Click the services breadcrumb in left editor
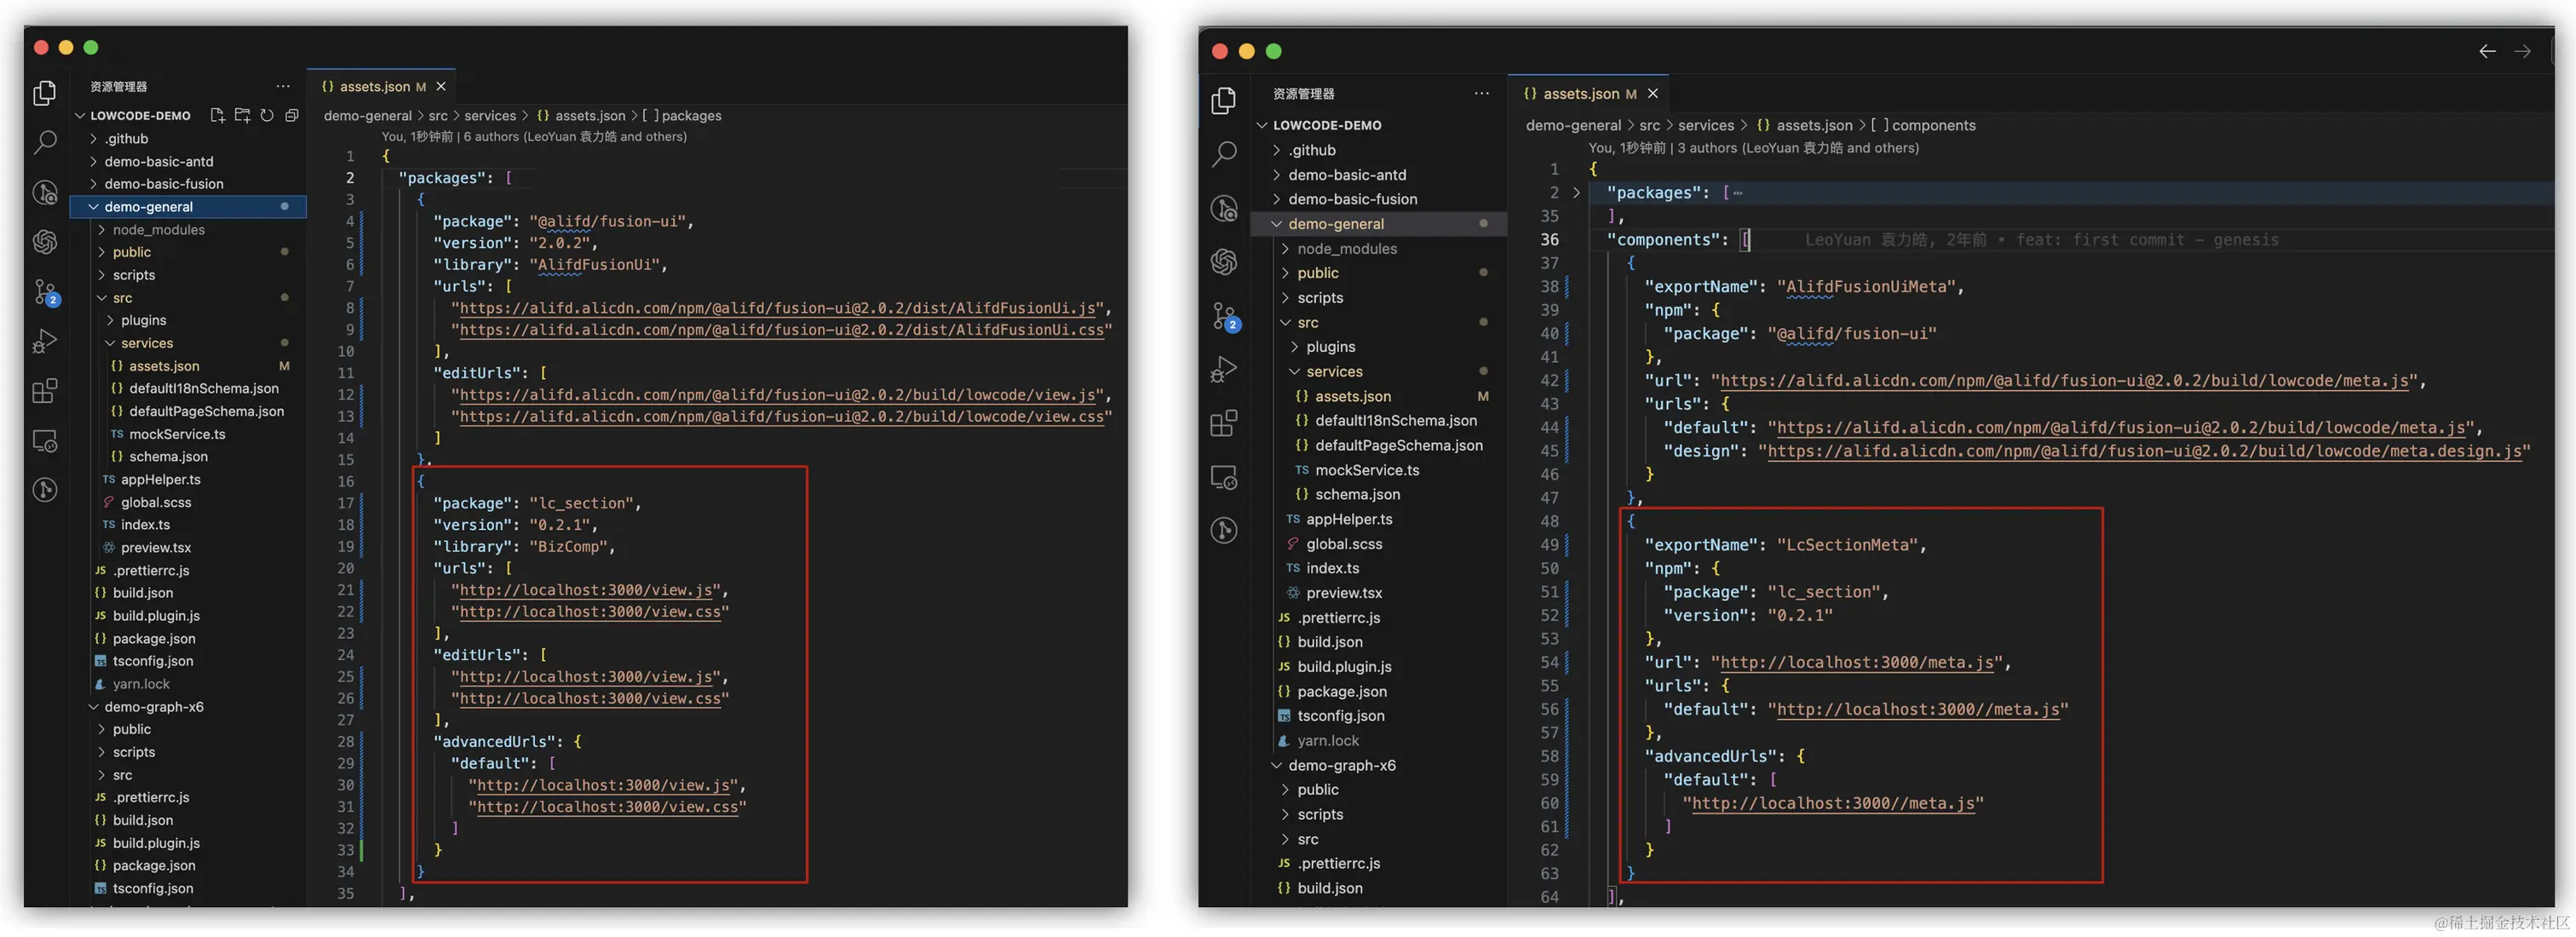The height and width of the screenshot is (937, 2576). pyautogui.click(x=490, y=115)
